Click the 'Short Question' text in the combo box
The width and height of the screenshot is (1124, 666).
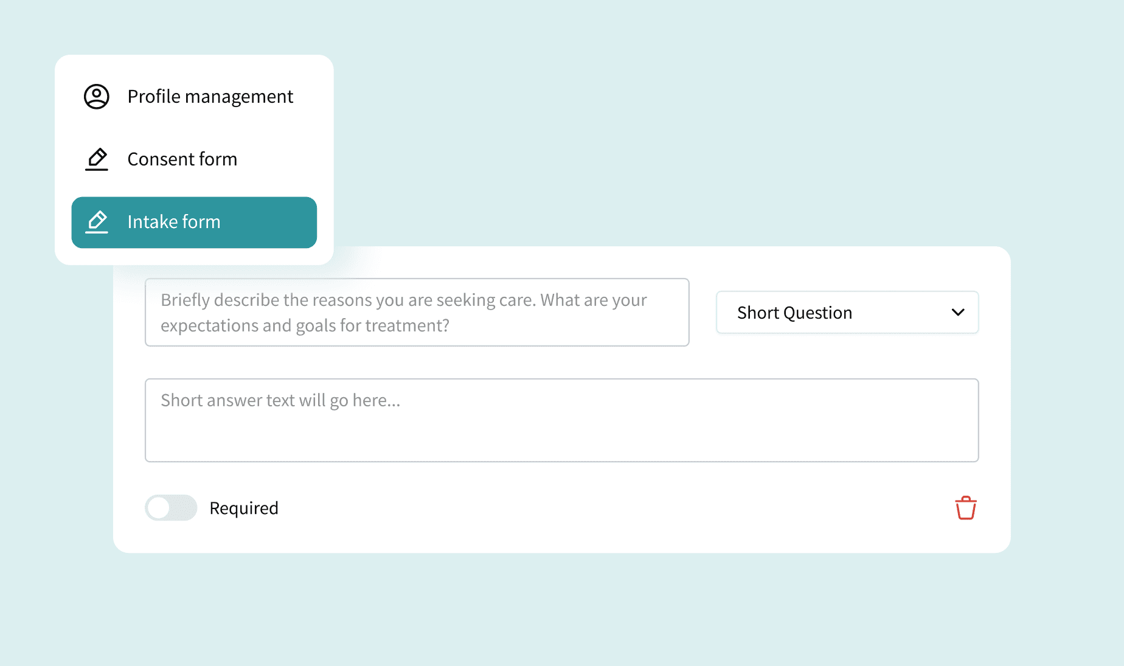794,313
